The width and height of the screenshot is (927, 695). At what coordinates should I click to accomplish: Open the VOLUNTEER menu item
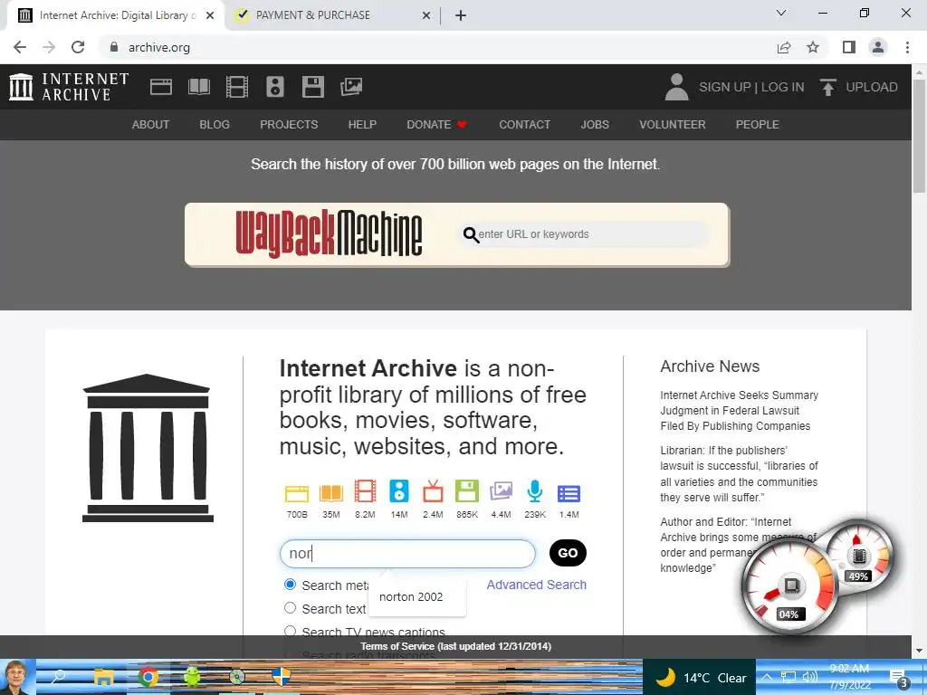coord(673,125)
